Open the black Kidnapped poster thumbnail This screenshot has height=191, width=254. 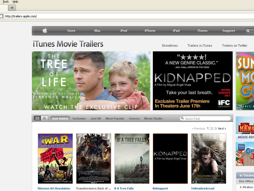[x=170, y=159]
